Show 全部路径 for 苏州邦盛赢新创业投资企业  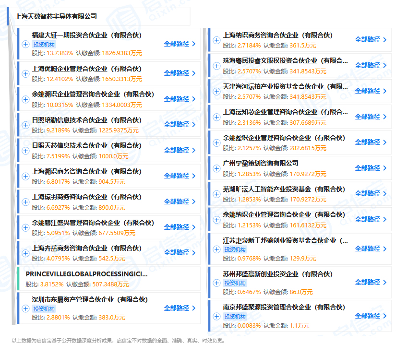click(x=371, y=282)
